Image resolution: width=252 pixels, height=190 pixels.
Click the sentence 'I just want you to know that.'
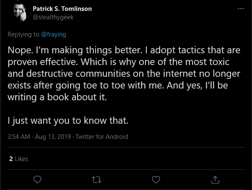pyautogui.click(x=68, y=120)
